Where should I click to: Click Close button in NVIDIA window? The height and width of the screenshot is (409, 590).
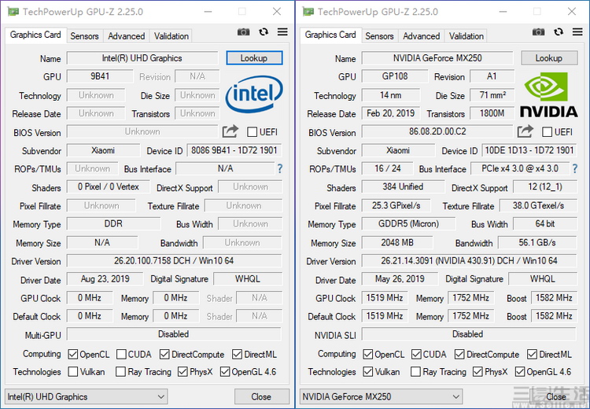coord(556,396)
